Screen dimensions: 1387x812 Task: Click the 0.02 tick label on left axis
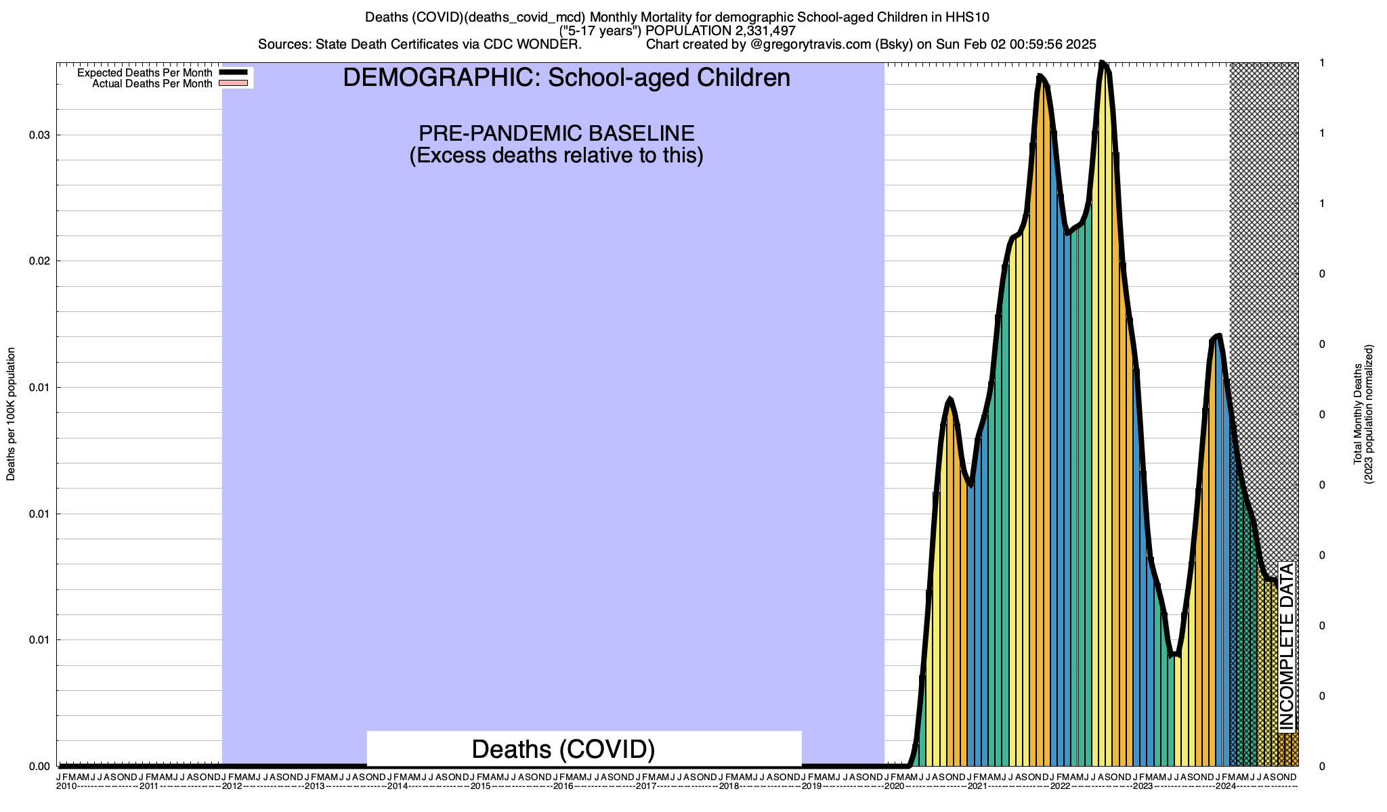39,261
